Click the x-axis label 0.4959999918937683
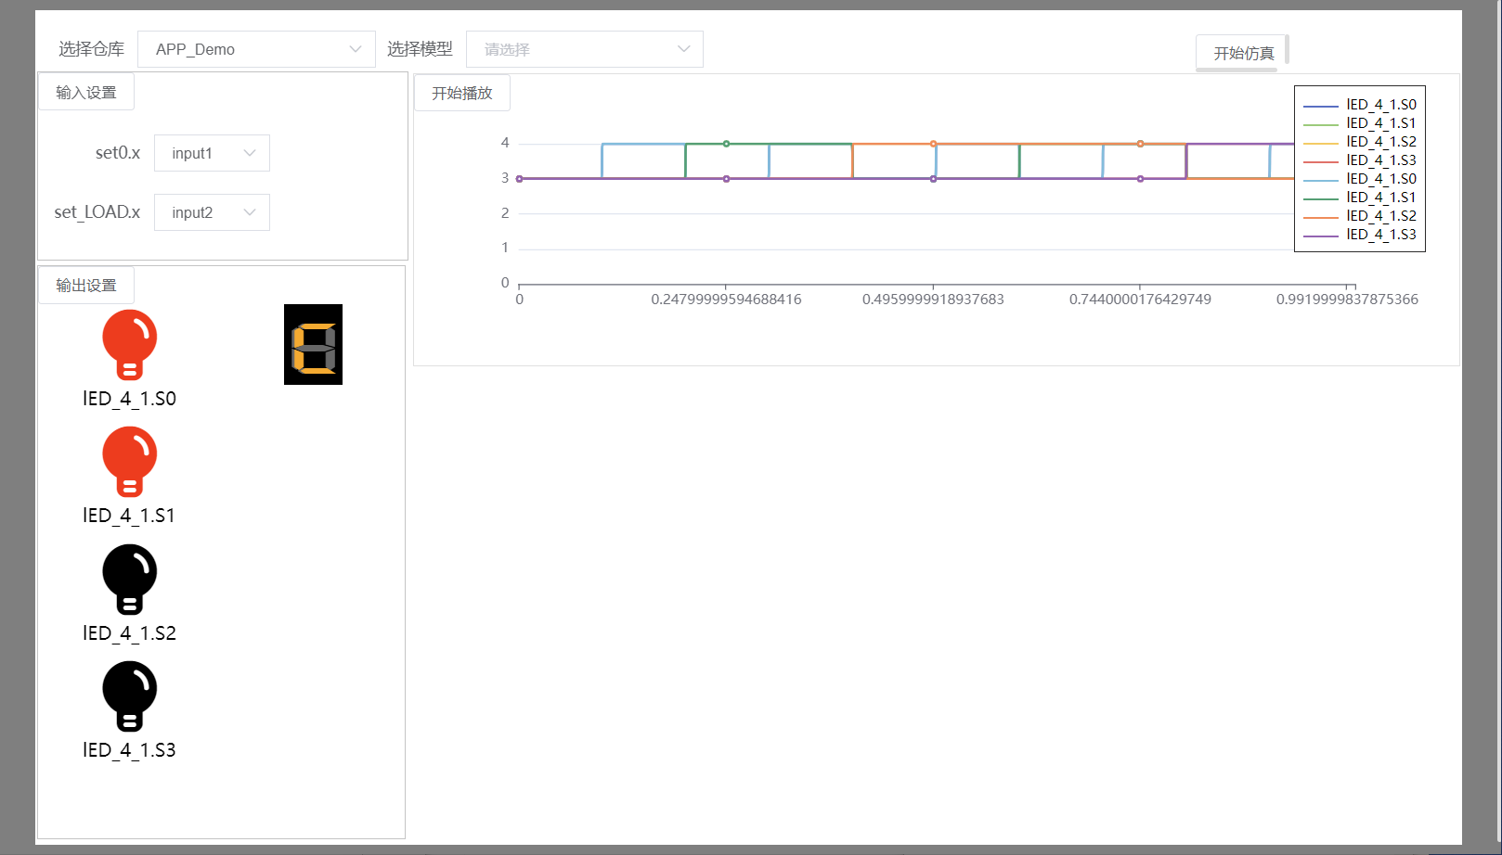Image resolution: width=1502 pixels, height=855 pixels. 933,300
